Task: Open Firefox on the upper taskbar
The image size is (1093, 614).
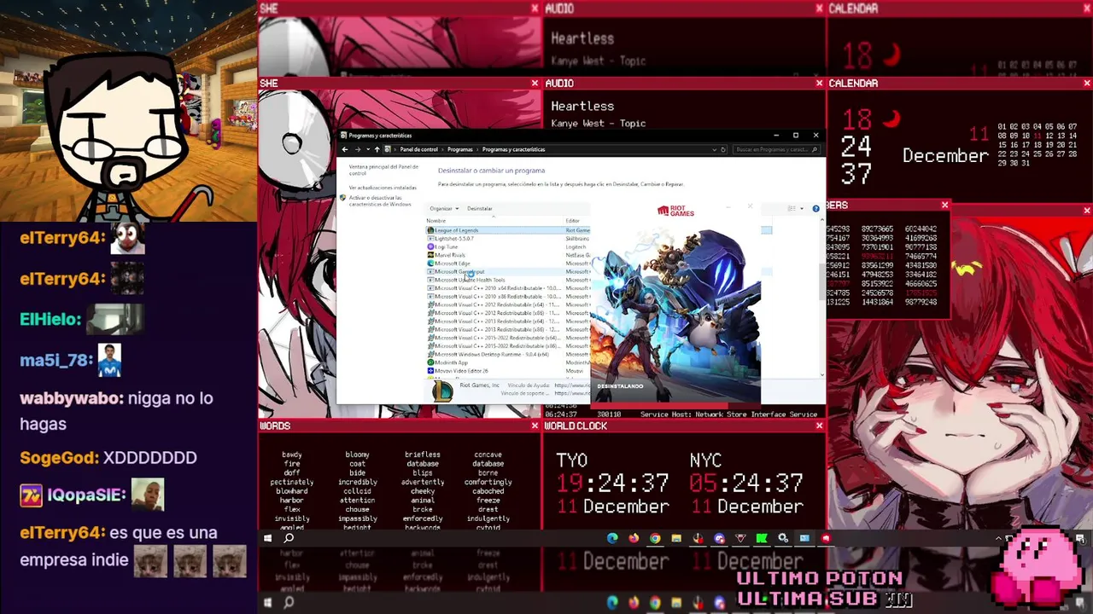Action: [634, 538]
